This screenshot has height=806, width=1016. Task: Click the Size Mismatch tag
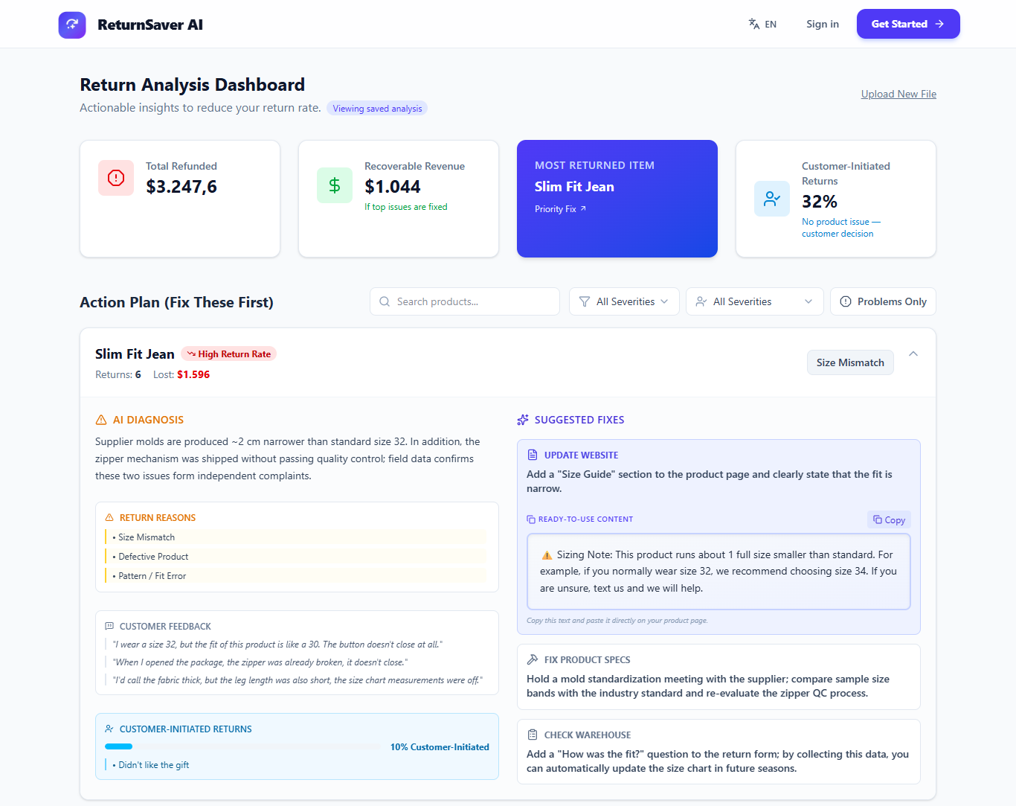[850, 362]
